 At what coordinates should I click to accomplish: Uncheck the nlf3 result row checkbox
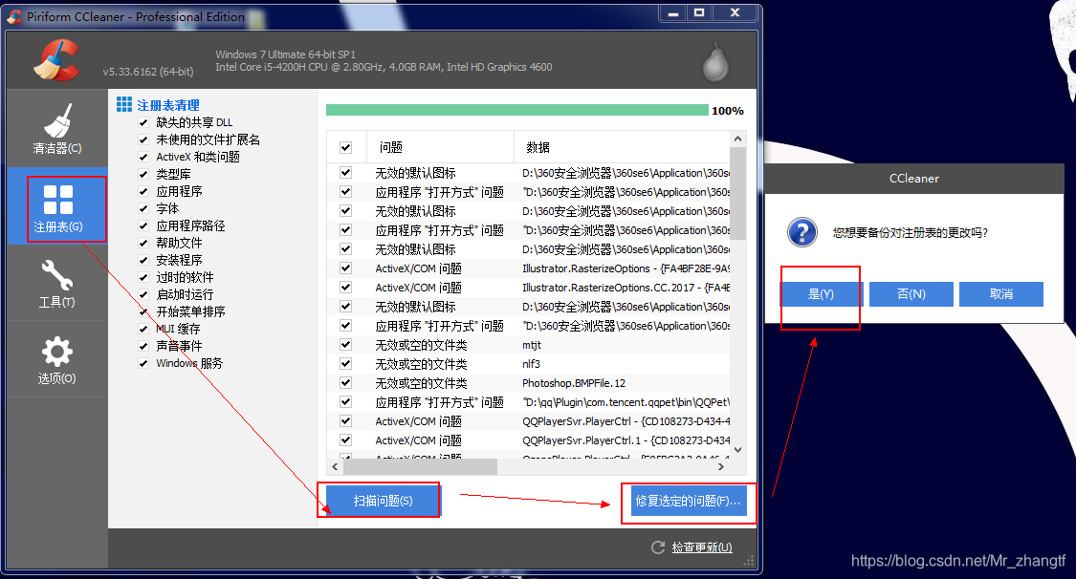346,364
